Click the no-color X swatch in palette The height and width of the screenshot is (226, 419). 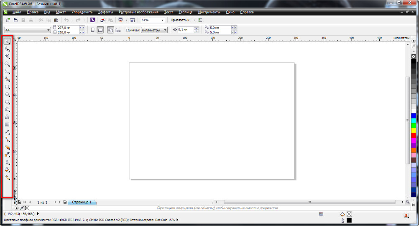point(414,56)
